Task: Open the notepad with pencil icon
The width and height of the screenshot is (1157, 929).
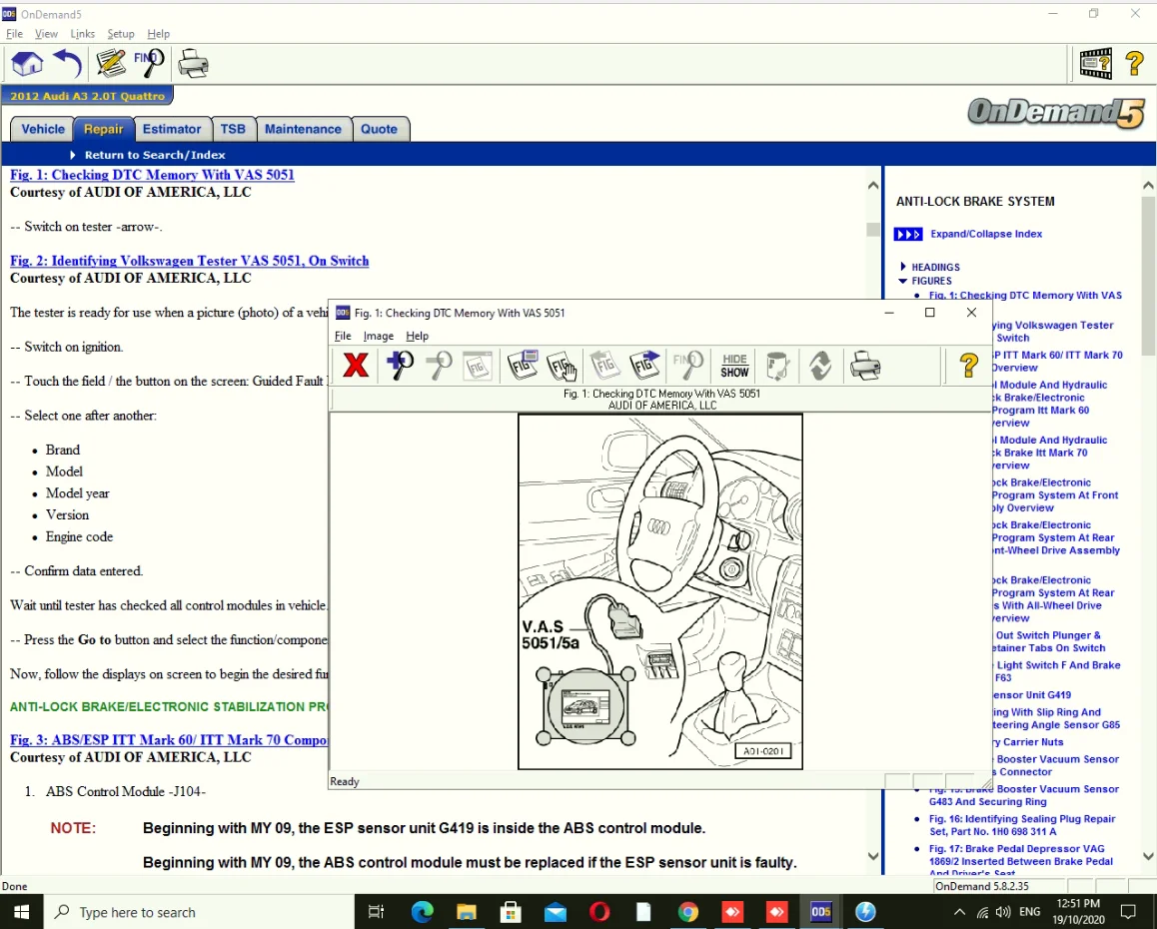Action: 110,64
